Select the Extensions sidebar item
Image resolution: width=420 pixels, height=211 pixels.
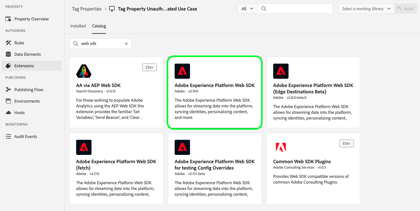pyautogui.click(x=24, y=66)
